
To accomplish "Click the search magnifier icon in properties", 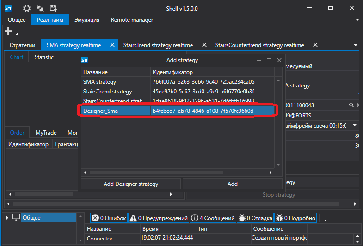I will 351,105.
